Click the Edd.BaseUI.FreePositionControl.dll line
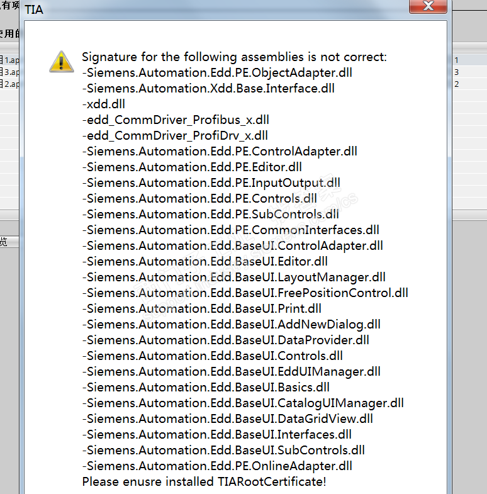This screenshot has width=487, height=494. coord(245,293)
